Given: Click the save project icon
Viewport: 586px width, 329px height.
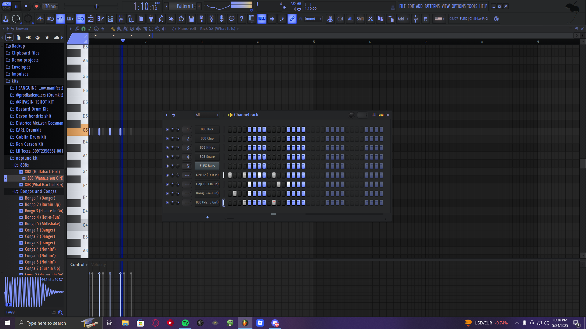Looking at the screenshot, I should click(191, 19).
